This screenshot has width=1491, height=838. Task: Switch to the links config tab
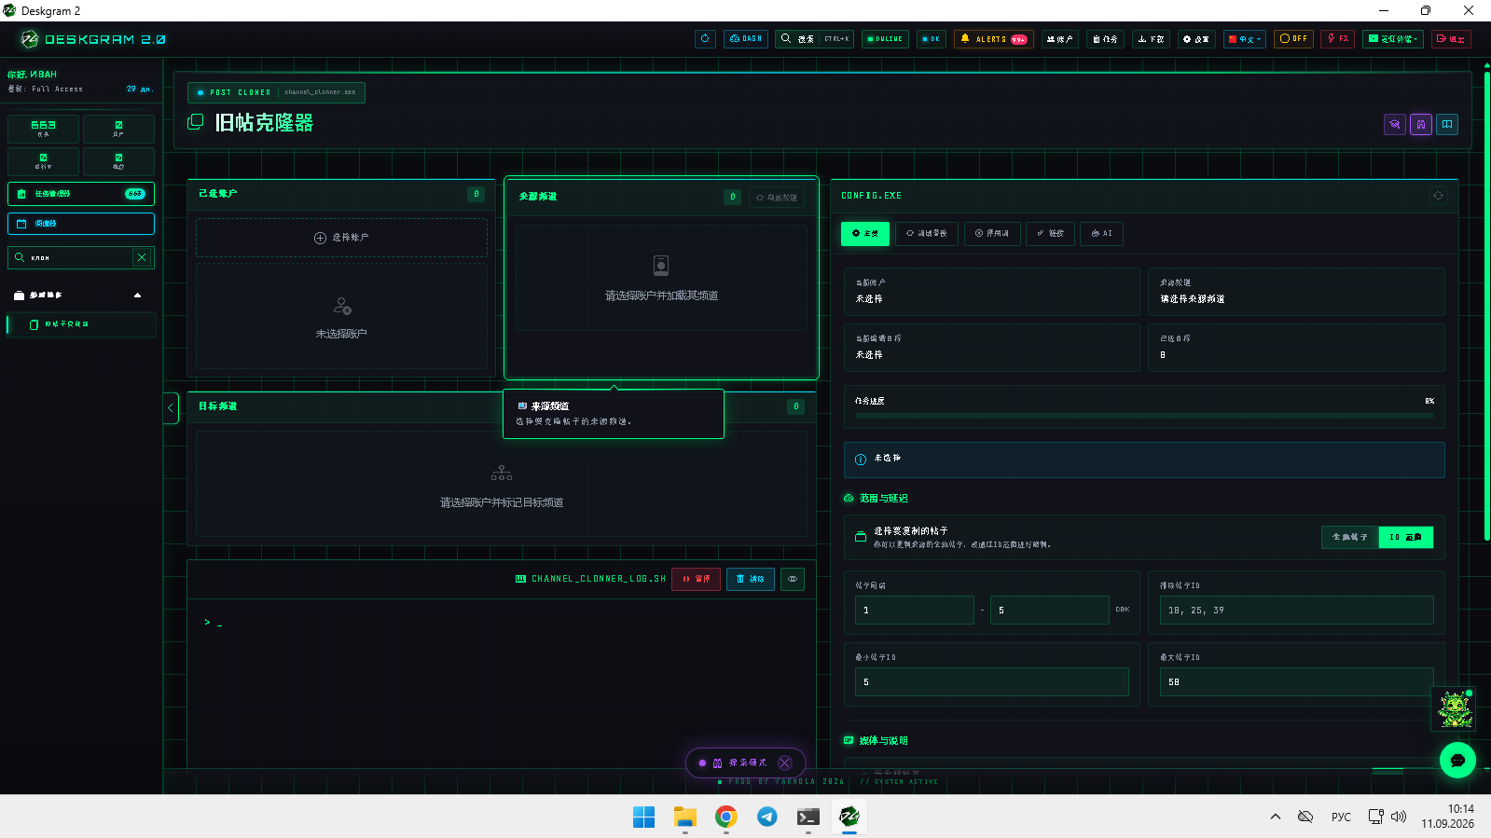tap(1050, 233)
